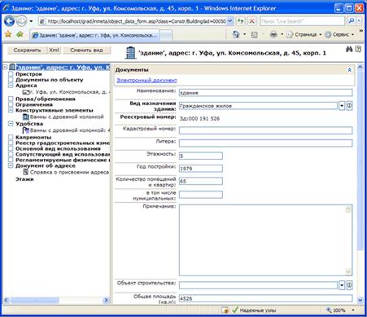
Task: Open the Favorites Center star icon
Action: click(x=8, y=34)
